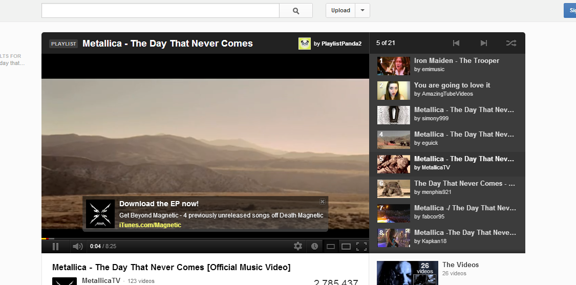Viewport: 576px width, 285px height.
Task: Click the coffin thumbnail of video 3
Action: click(x=393, y=115)
